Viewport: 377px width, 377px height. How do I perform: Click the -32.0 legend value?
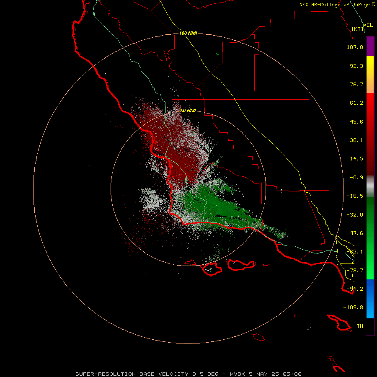tap(355, 215)
